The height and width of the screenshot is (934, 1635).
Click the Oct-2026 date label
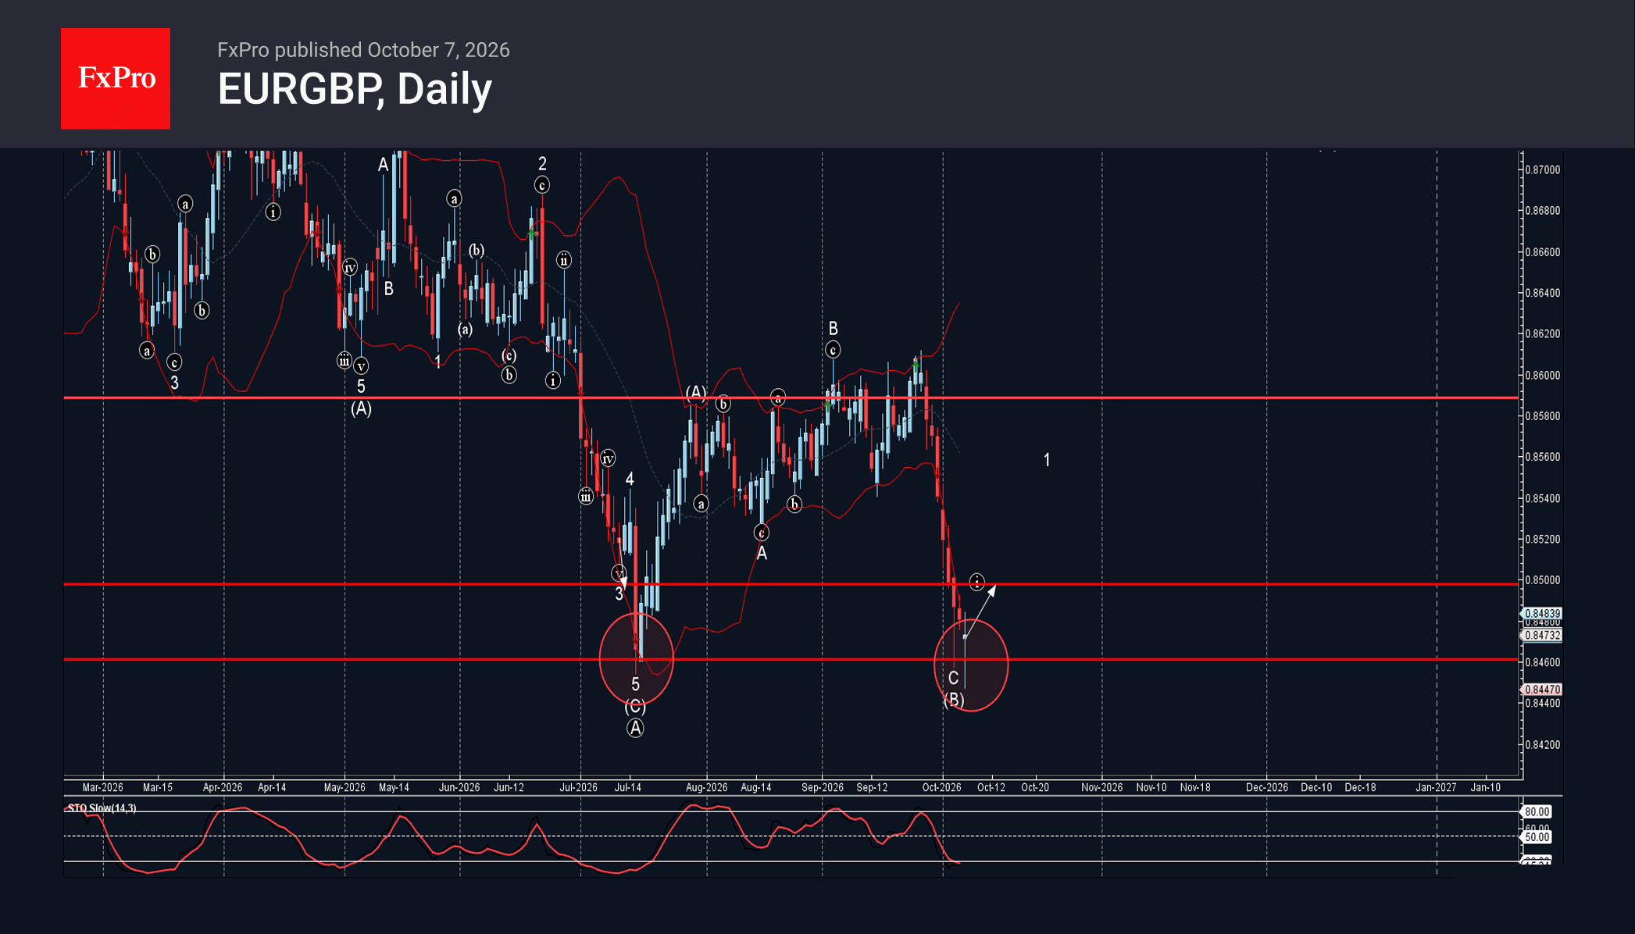click(x=941, y=787)
